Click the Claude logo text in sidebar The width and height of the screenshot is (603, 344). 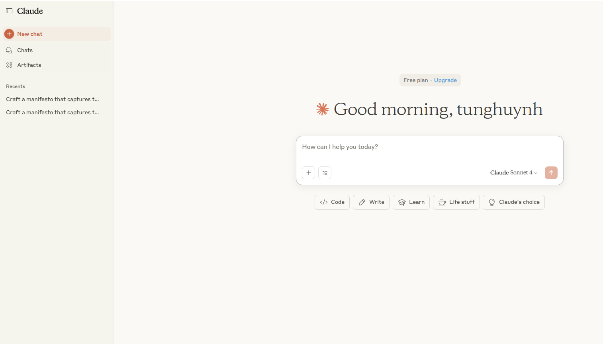click(x=30, y=11)
